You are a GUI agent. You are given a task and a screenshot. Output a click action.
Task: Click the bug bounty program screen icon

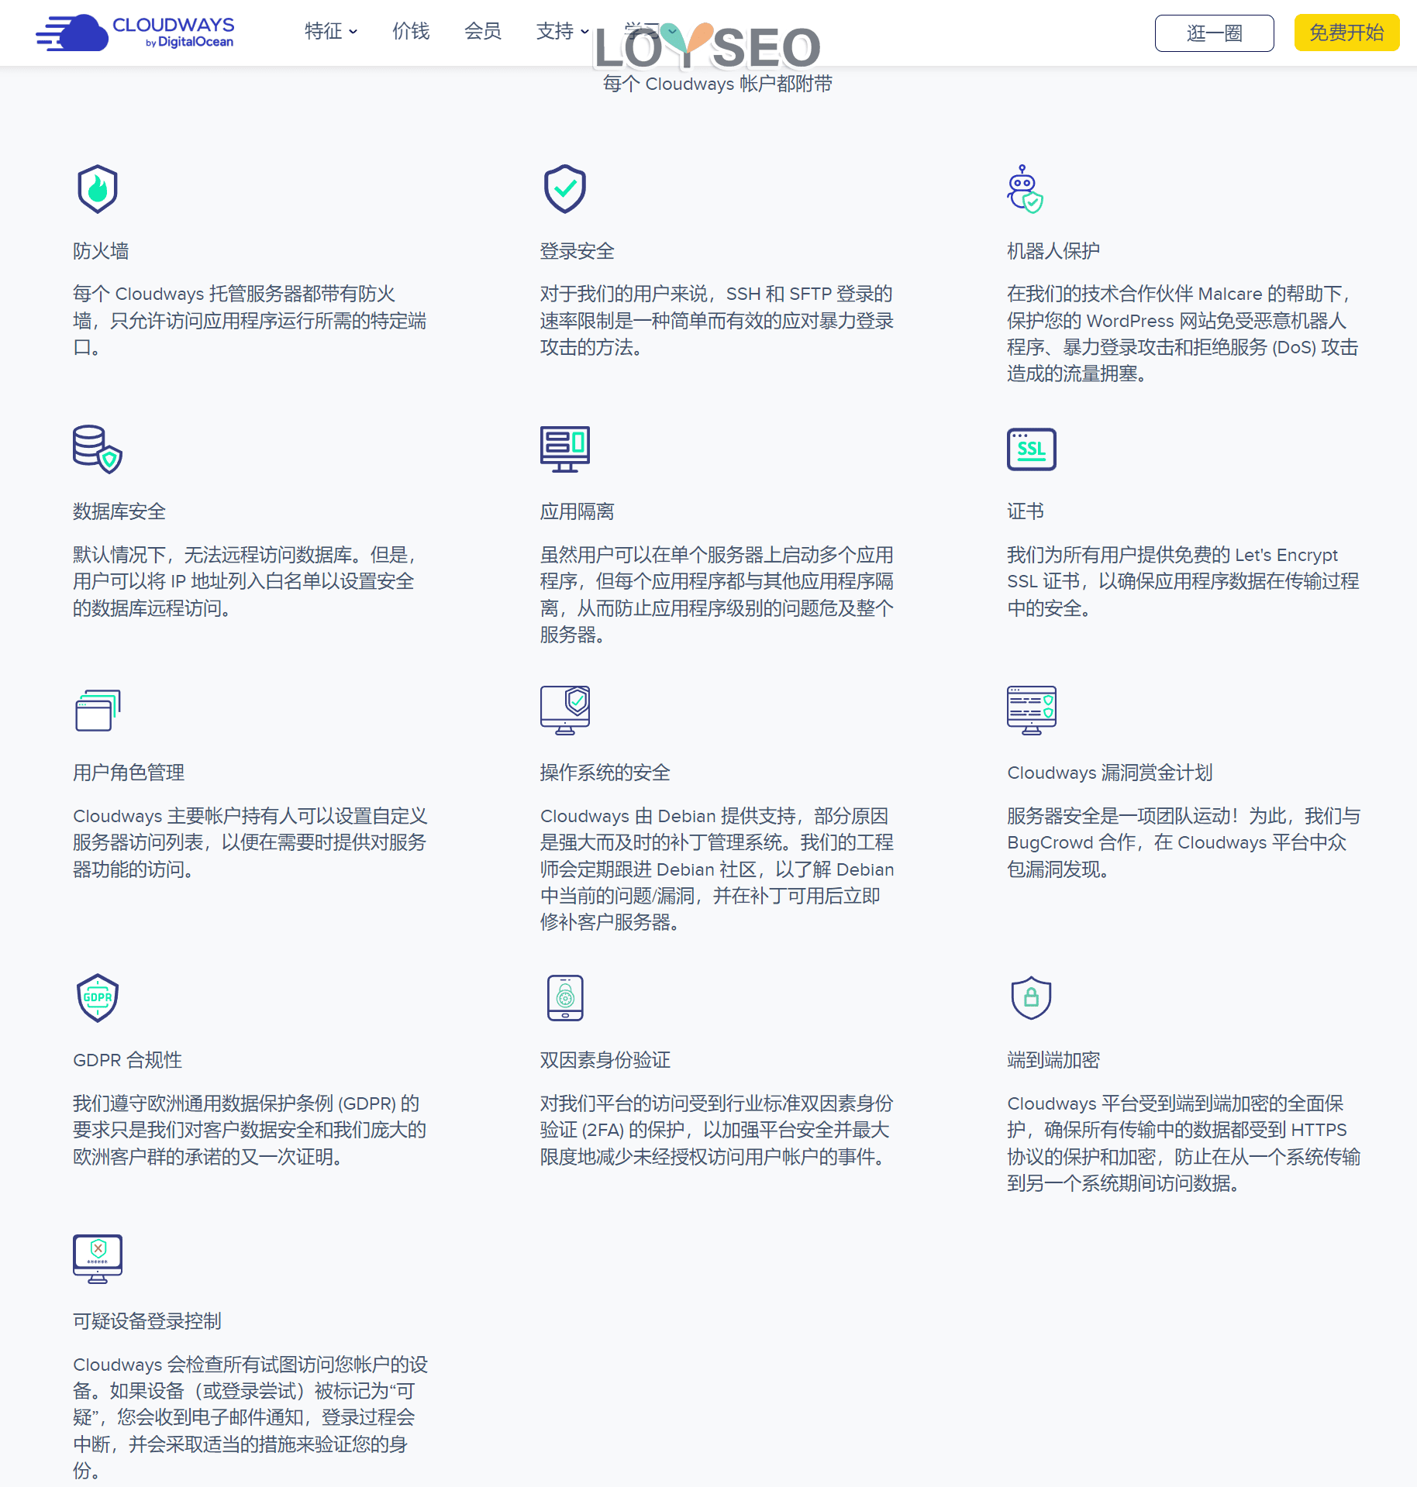click(x=1031, y=710)
